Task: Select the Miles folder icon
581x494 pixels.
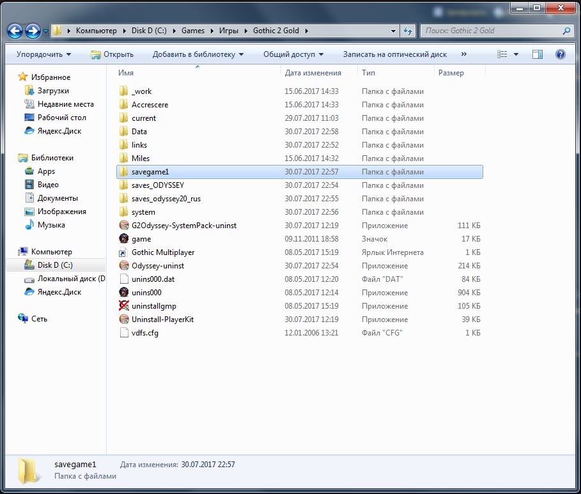Action: tap(124, 158)
